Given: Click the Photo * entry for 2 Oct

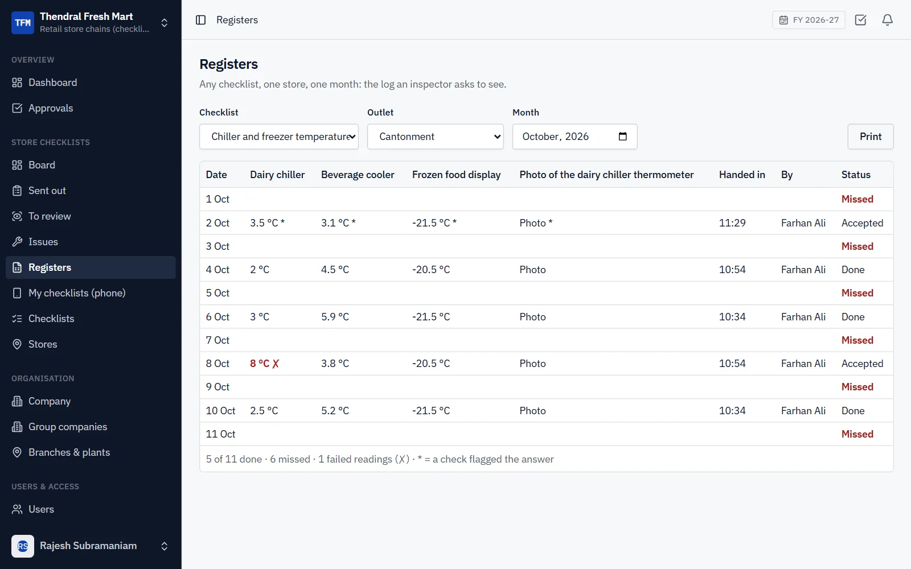Looking at the screenshot, I should click(x=536, y=223).
